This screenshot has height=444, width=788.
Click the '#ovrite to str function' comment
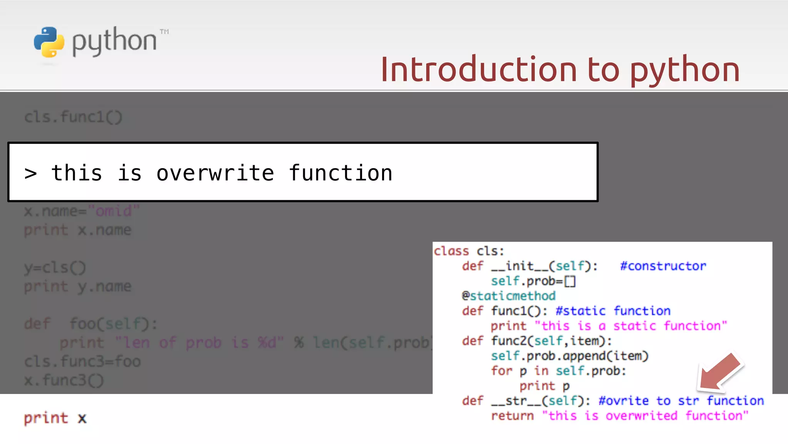(x=681, y=401)
